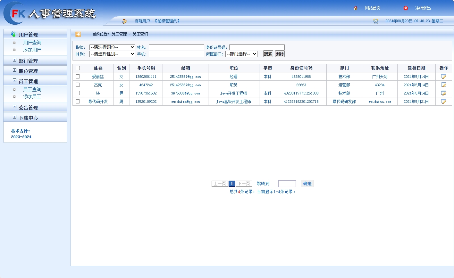
Task: Click the FK system logo
Action: (x=14, y=13)
